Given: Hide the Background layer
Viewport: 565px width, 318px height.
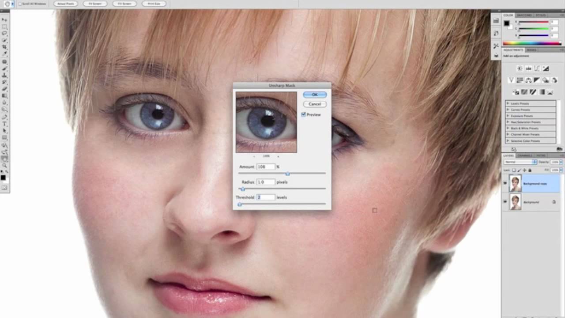Looking at the screenshot, I should pos(505,202).
